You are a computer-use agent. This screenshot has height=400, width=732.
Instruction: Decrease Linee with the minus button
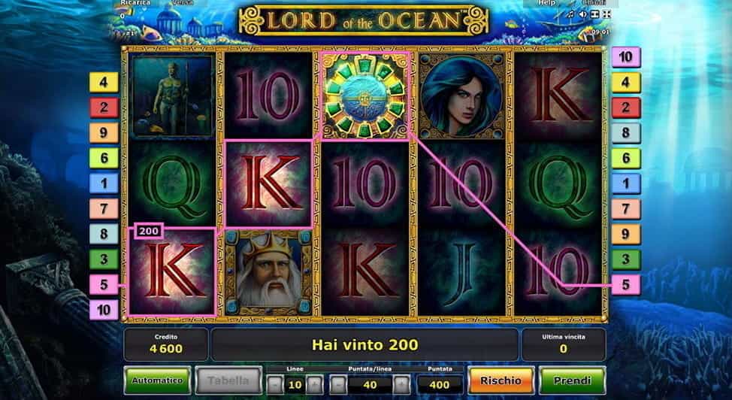(x=275, y=385)
